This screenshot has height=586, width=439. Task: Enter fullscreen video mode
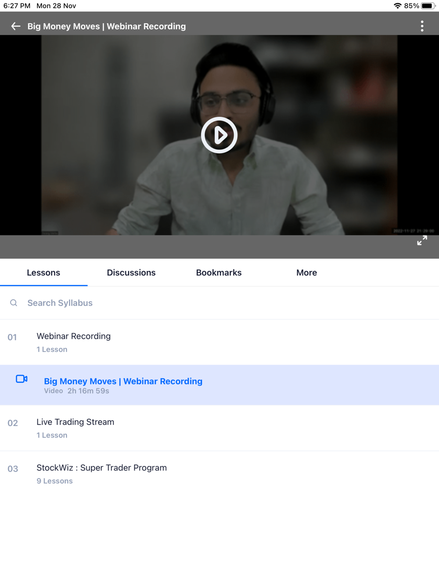[x=422, y=240]
